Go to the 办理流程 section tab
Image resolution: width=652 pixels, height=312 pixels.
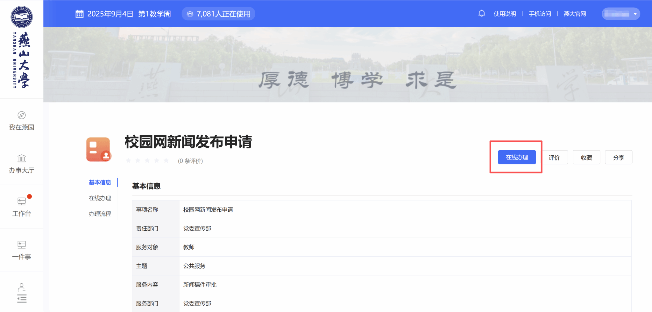tap(100, 214)
